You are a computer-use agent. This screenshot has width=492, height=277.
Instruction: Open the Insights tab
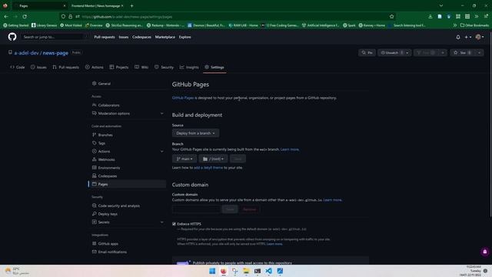189,67
